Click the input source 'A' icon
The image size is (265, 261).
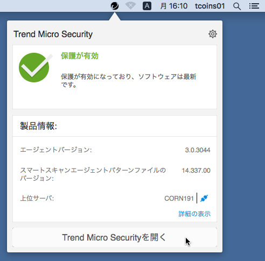[147, 6]
